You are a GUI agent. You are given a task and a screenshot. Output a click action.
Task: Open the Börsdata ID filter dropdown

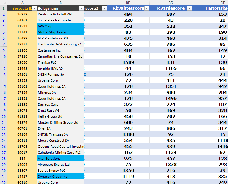(35, 8)
